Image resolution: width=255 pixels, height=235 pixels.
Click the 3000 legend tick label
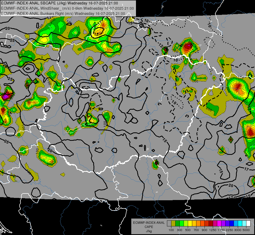tap(238, 230)
